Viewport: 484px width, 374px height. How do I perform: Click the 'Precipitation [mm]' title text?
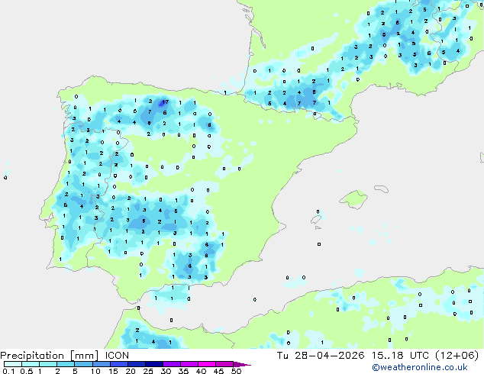coord(50,356)
